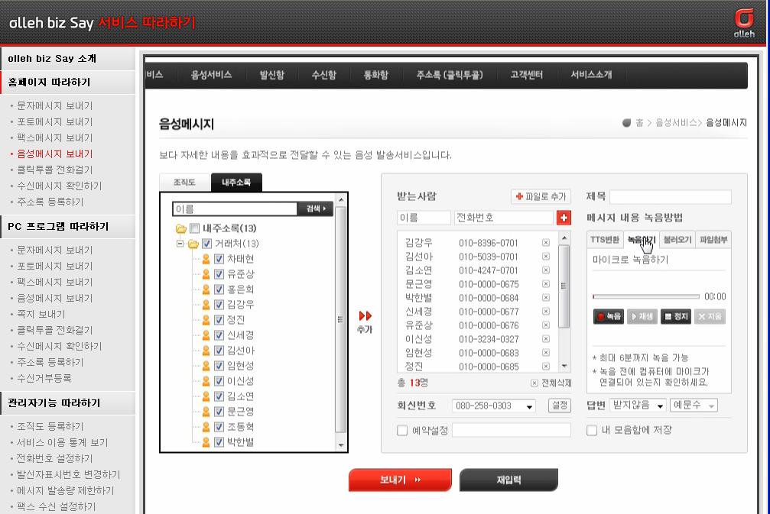Enable the 예약설정 checkbox
The height and width of the screenshot is (514, 770).
[402, 431]
